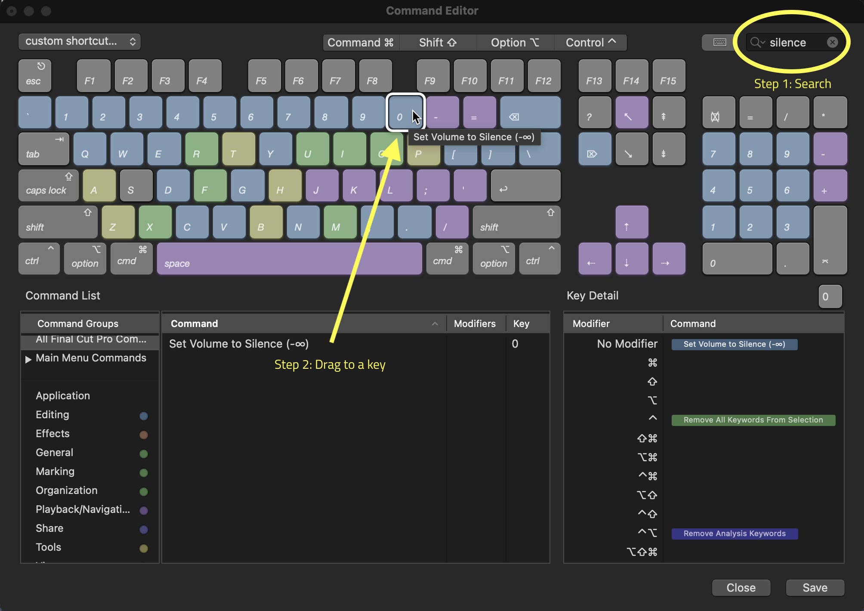This screenshot has width=864, height=611.
Task: Click the end arrow key
Action: tap(632, 149)
